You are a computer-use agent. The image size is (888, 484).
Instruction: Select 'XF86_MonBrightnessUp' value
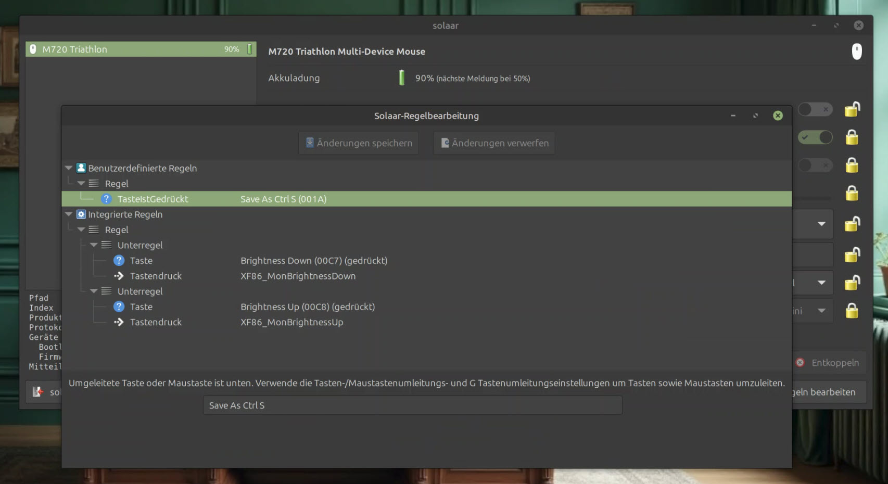coord(292,322)
